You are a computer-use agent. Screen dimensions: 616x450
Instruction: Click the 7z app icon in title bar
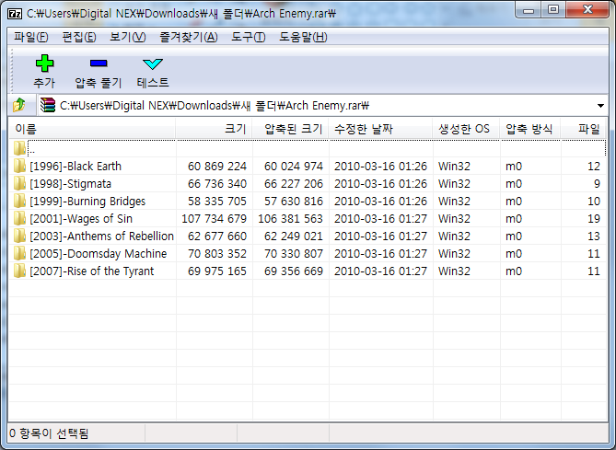pos(15,14)
